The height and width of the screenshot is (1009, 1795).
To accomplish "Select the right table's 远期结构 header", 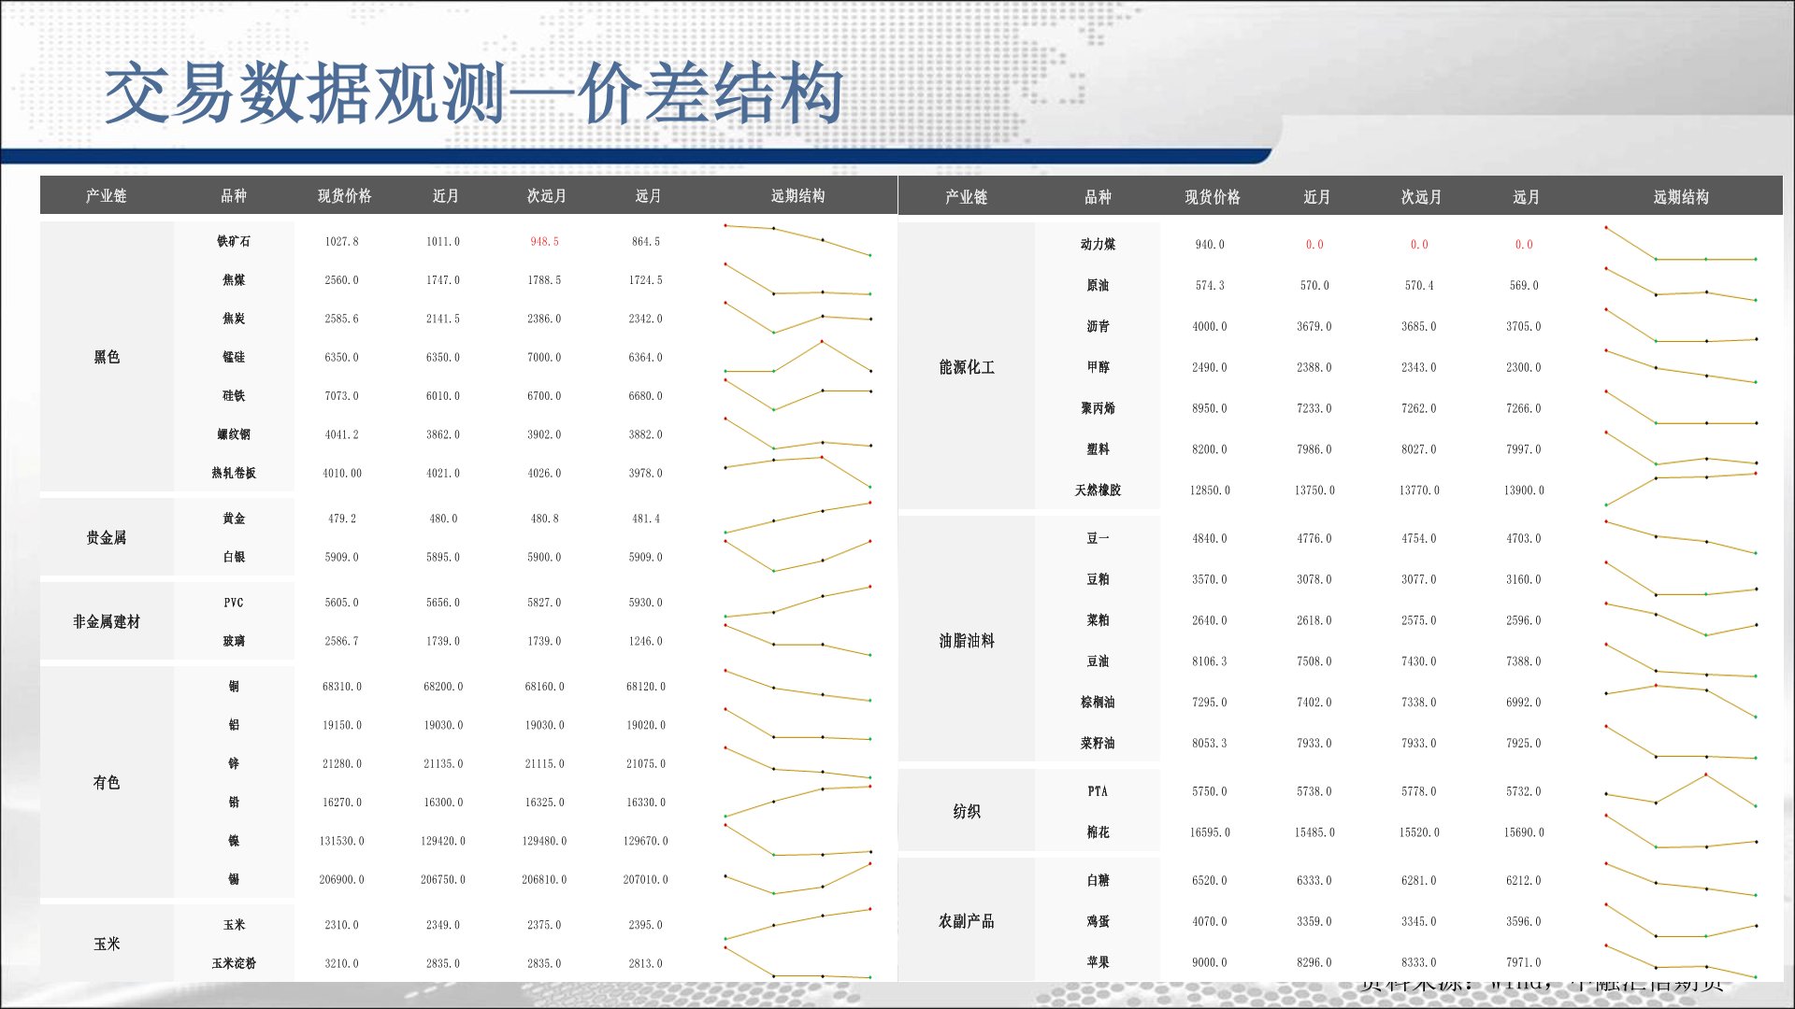I will pyautogui.click(x=1680, y=197).
